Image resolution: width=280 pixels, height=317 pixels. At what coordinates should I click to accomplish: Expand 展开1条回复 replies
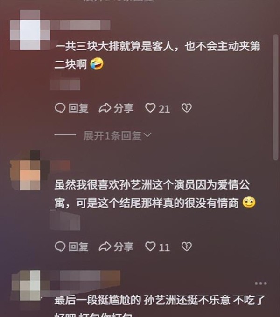[x=117, y=135]
